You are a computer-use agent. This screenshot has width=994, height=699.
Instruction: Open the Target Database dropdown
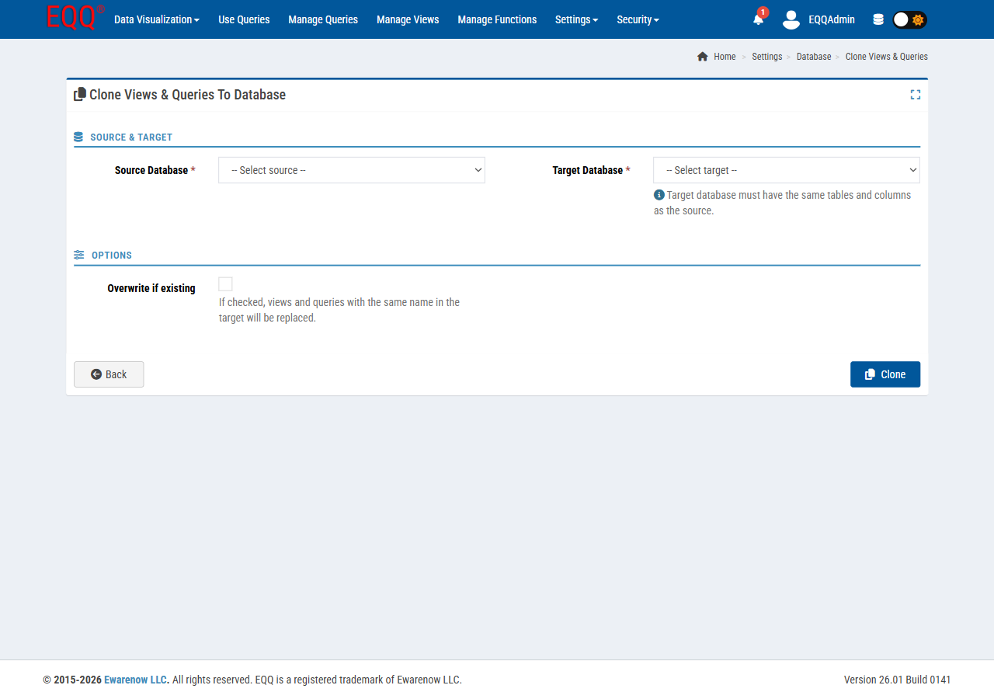[786, 170]
